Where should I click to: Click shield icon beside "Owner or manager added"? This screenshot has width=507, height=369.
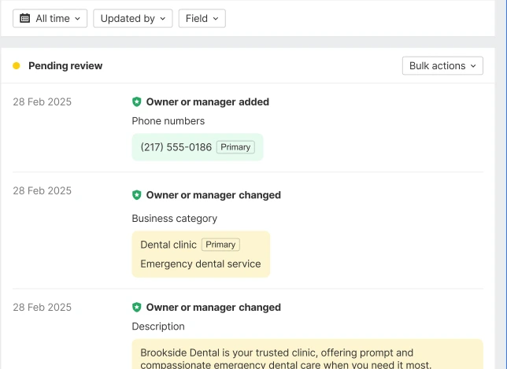[137, 101]
